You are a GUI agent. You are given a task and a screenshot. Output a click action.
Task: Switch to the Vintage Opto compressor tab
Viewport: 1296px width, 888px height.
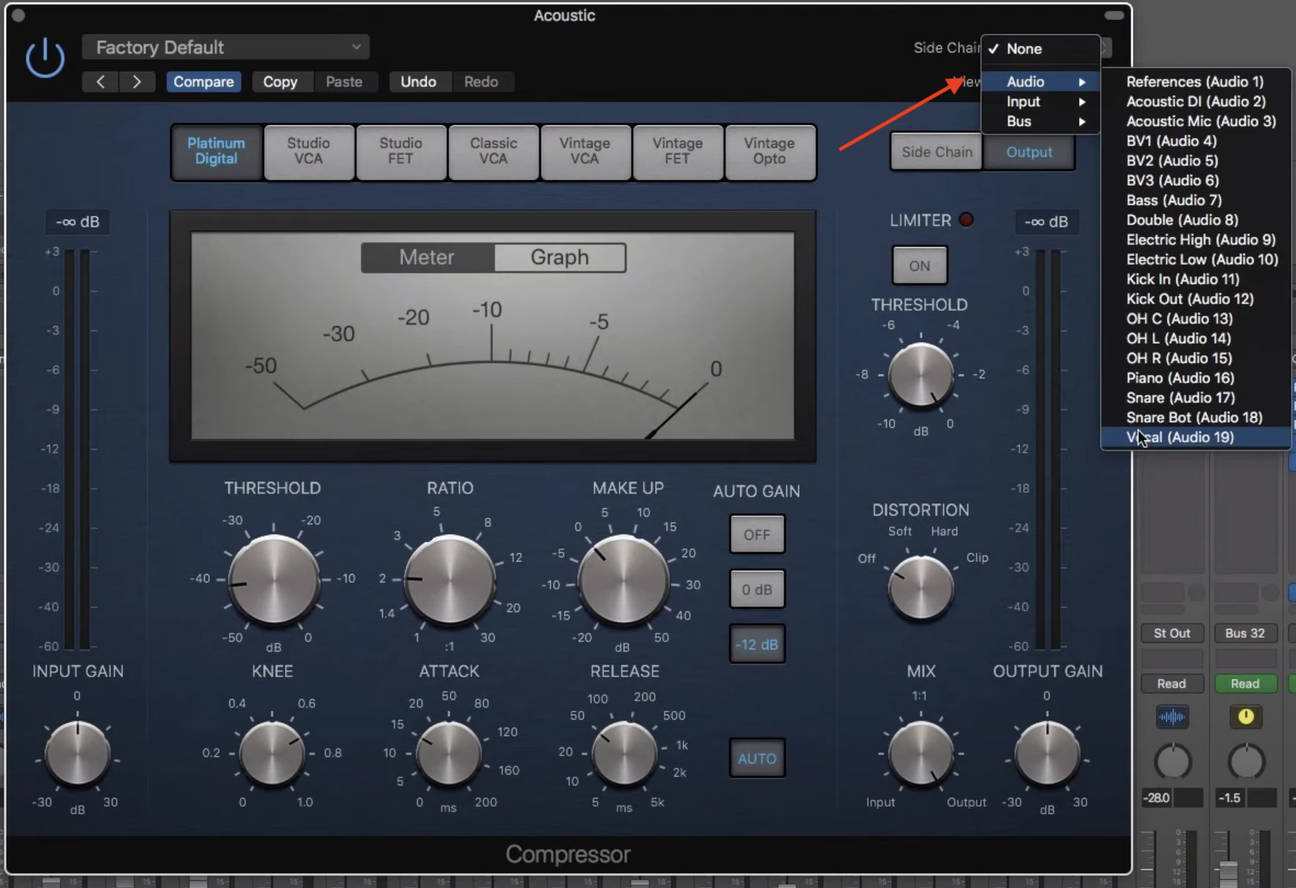pos(769,151)
